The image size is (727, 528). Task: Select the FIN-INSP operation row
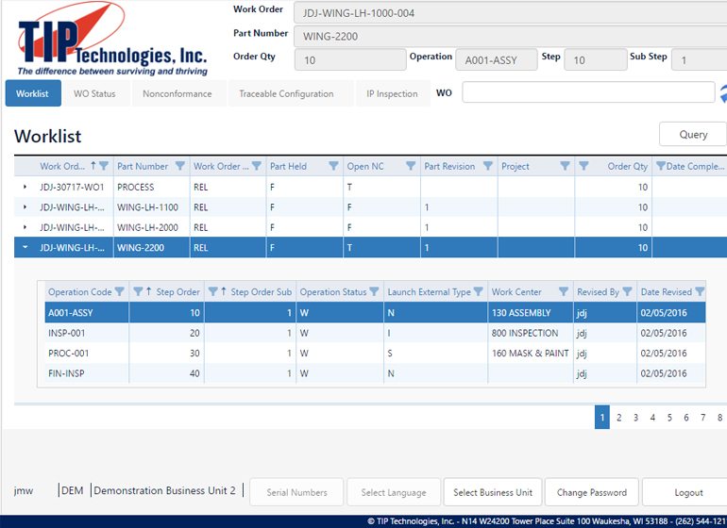click(375, 373)
